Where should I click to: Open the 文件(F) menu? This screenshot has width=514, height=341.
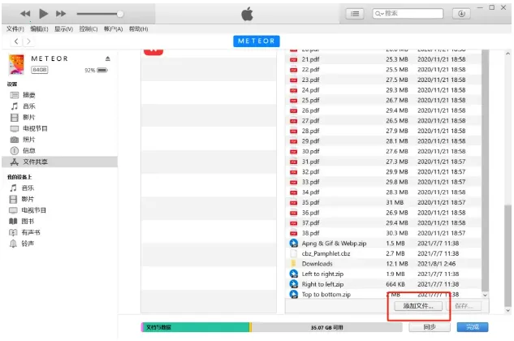coord(15,28)
